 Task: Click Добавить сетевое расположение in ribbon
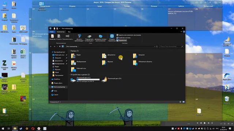101,38
